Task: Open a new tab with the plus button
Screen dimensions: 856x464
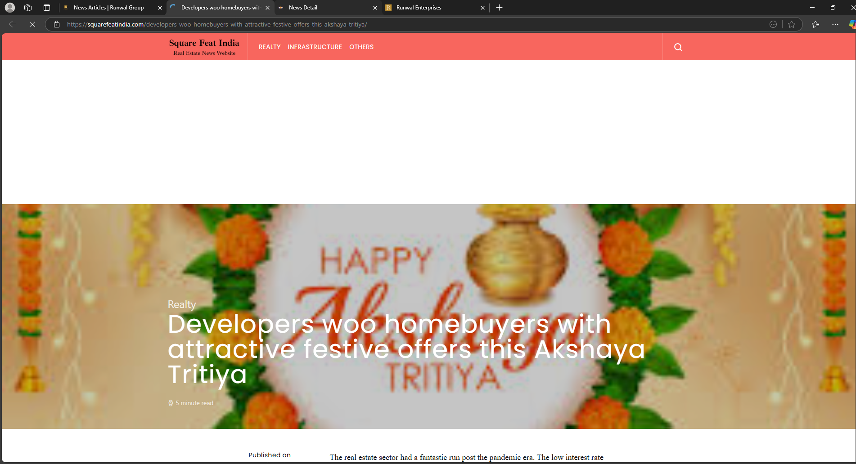Action: (x=499, y=8)
